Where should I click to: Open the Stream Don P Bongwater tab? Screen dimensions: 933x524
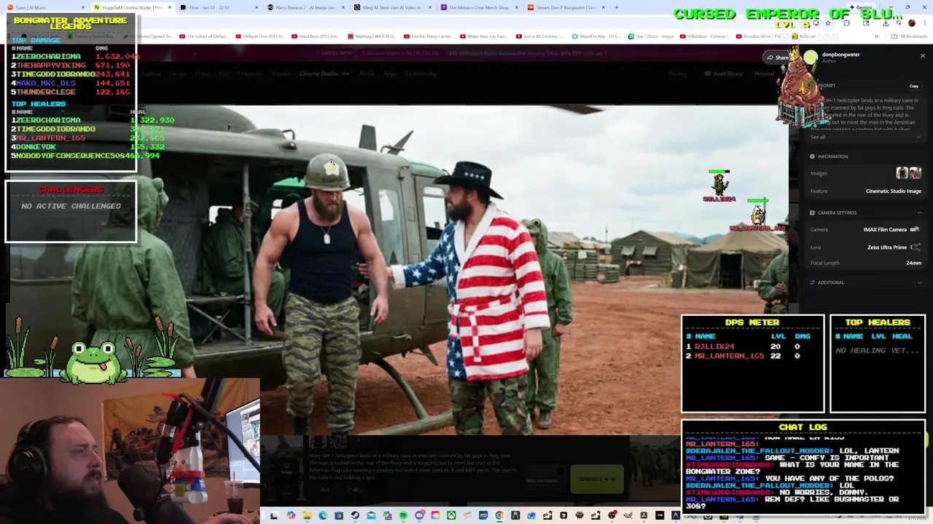click(563, 7)
